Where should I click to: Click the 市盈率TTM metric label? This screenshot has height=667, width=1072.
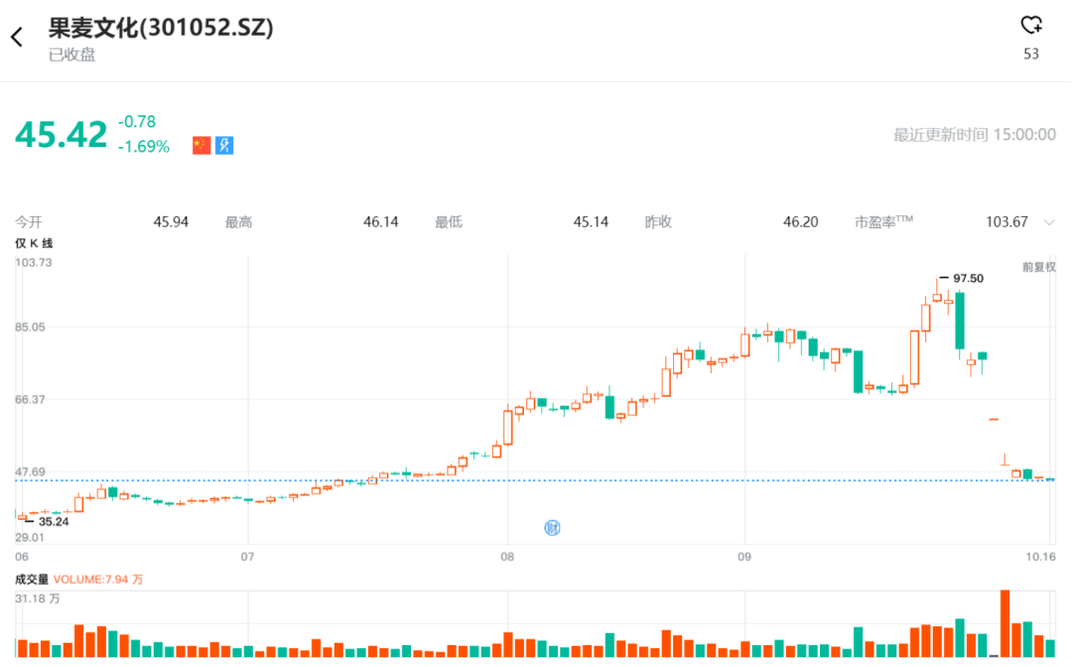[x=883, y=222]
